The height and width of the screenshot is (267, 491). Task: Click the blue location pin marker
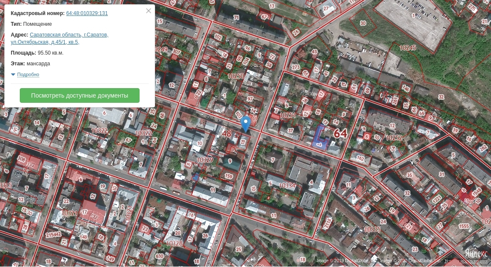click(x=245, y=123)
